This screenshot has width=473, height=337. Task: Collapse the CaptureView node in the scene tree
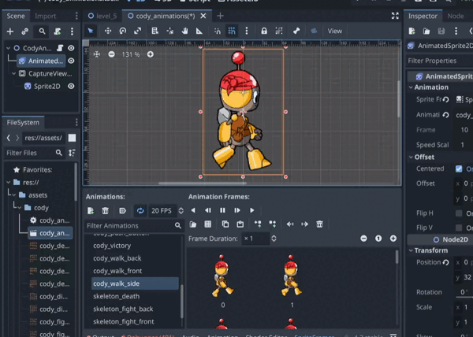[x=13, y=74]
